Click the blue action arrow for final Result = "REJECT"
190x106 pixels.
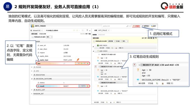[x=98, y=91]
